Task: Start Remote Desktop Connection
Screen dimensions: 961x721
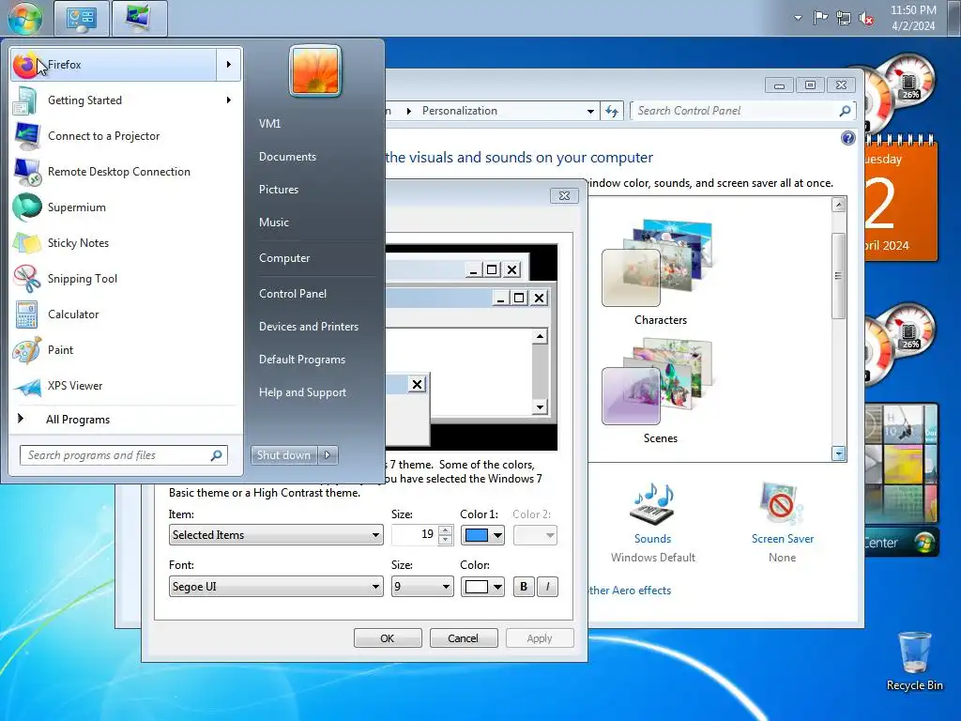Action: point(126,172)
